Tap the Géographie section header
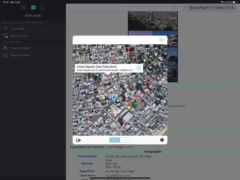Screen dimensions: 240x180 coord(153,152)
